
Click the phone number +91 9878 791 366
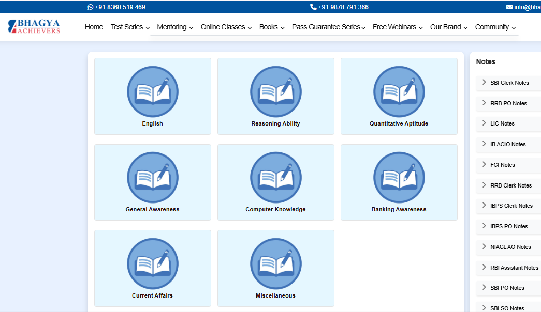pos(340,7)
